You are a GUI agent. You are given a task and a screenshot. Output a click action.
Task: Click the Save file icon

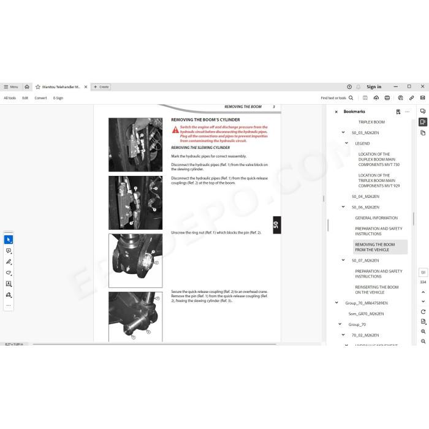pos(365,98)
